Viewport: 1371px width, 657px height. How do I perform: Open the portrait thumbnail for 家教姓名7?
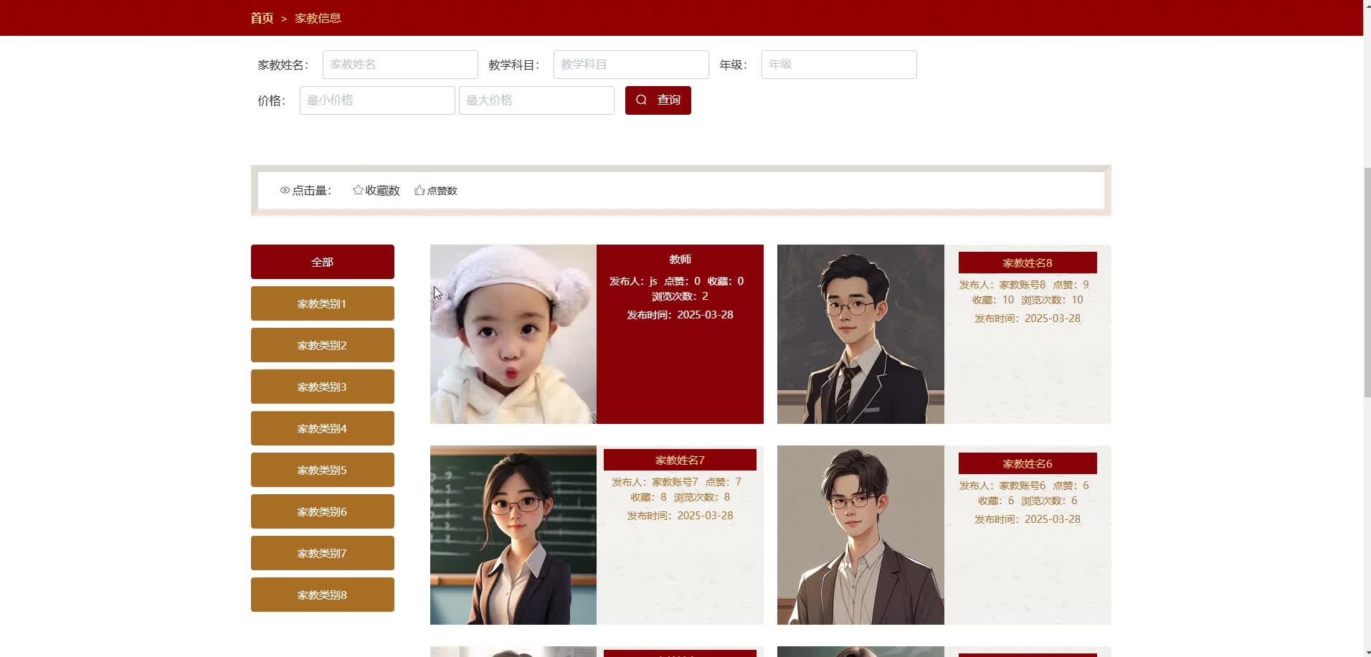pyautogui.click(x=513, y=535)
